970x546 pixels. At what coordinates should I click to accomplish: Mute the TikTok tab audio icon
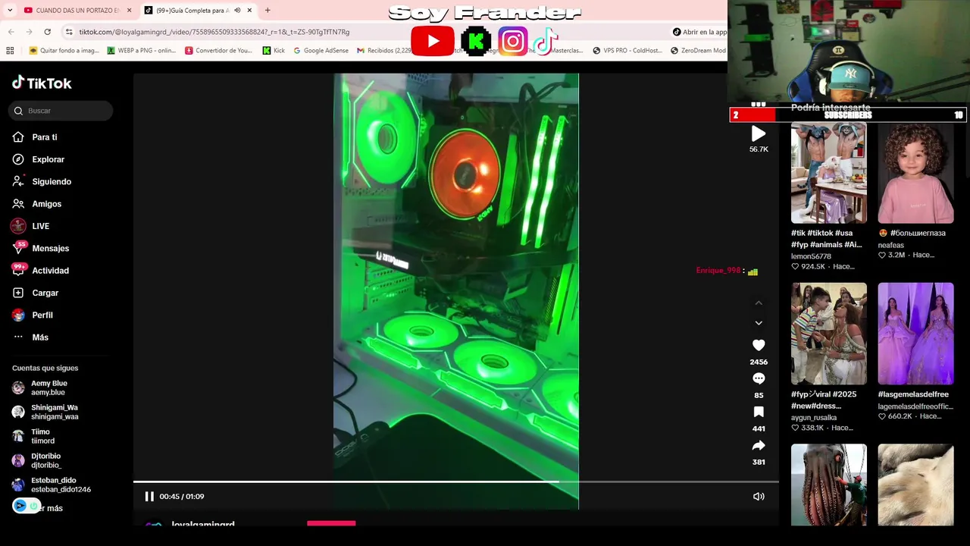pos(237,11)
